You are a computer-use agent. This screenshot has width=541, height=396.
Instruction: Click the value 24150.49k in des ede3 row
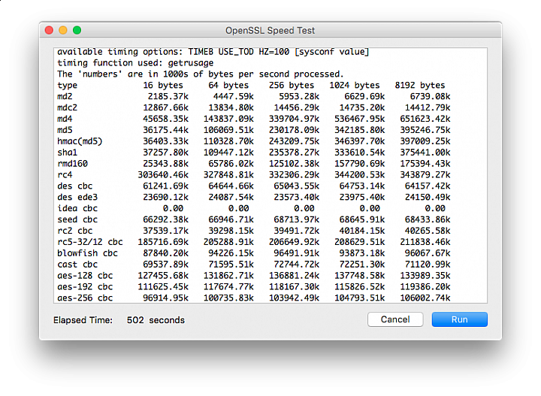[x=428, y=198]
